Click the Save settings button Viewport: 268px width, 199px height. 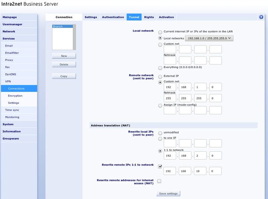(168, 193)
